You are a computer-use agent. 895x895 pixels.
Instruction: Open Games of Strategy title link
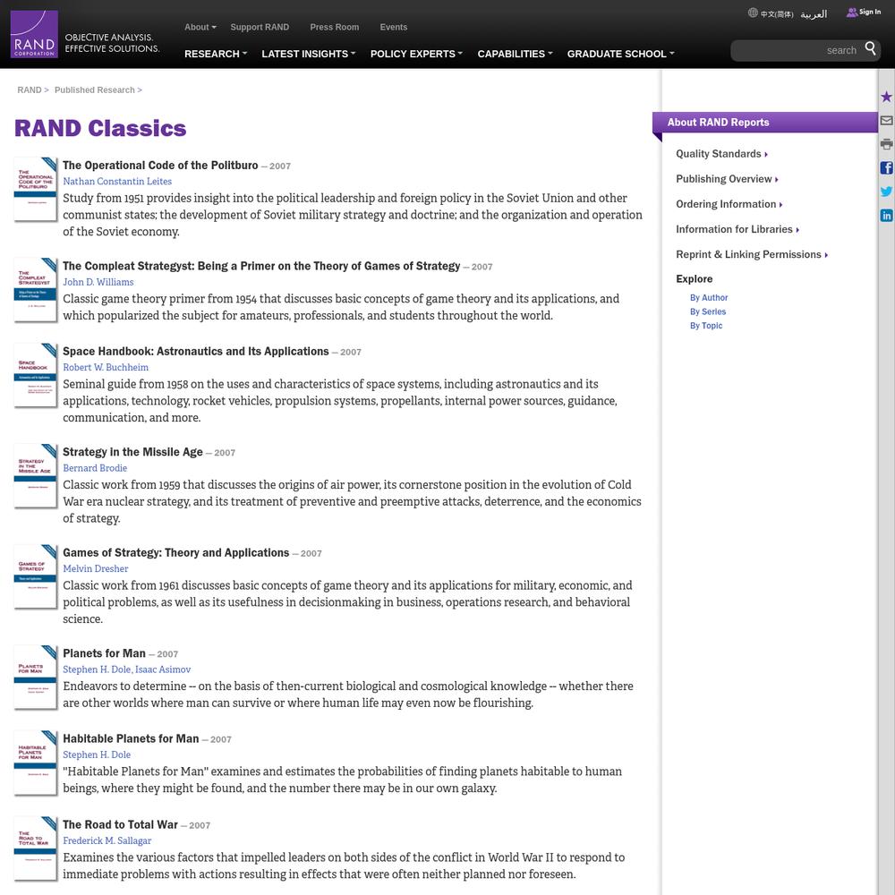tap(175, 552)
